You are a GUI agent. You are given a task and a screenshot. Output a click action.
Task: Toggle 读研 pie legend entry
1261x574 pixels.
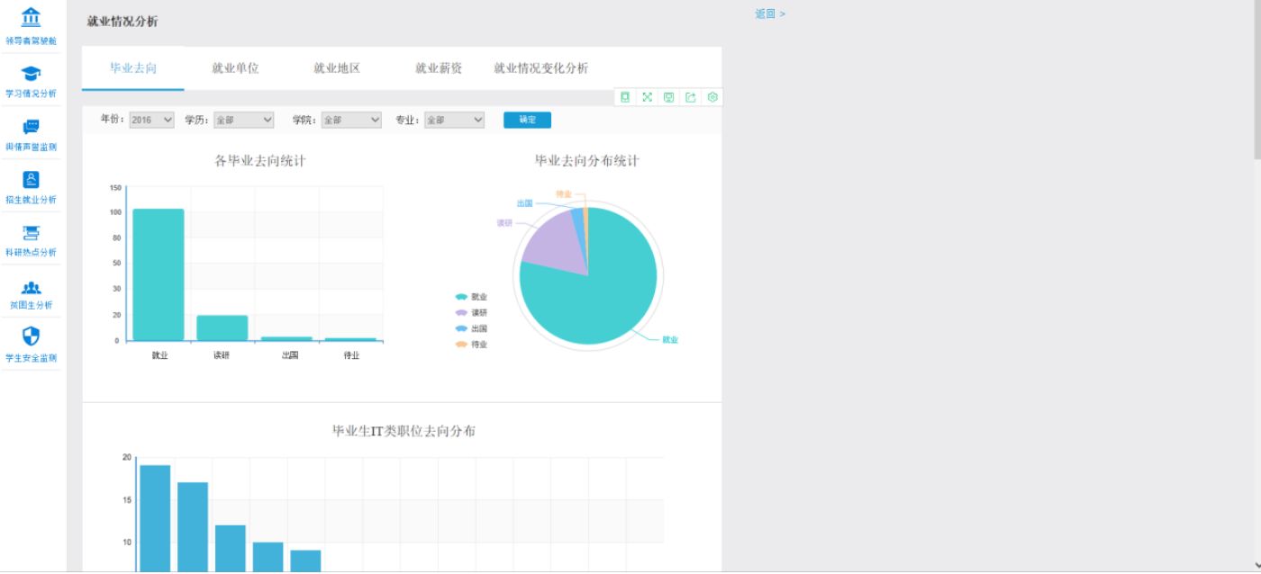(471, 312)
